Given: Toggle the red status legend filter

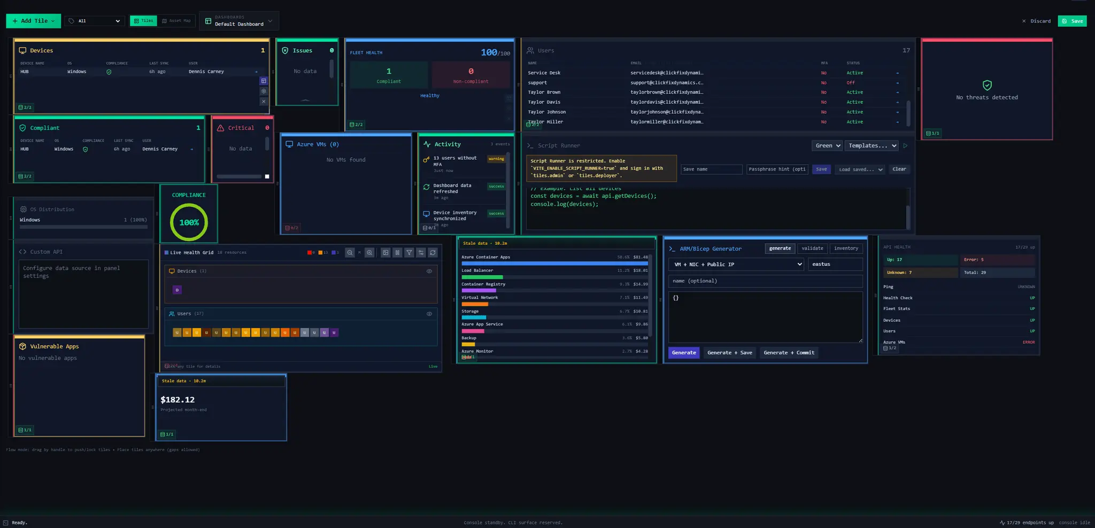Looking at the screenshot, I should point(311,252).
